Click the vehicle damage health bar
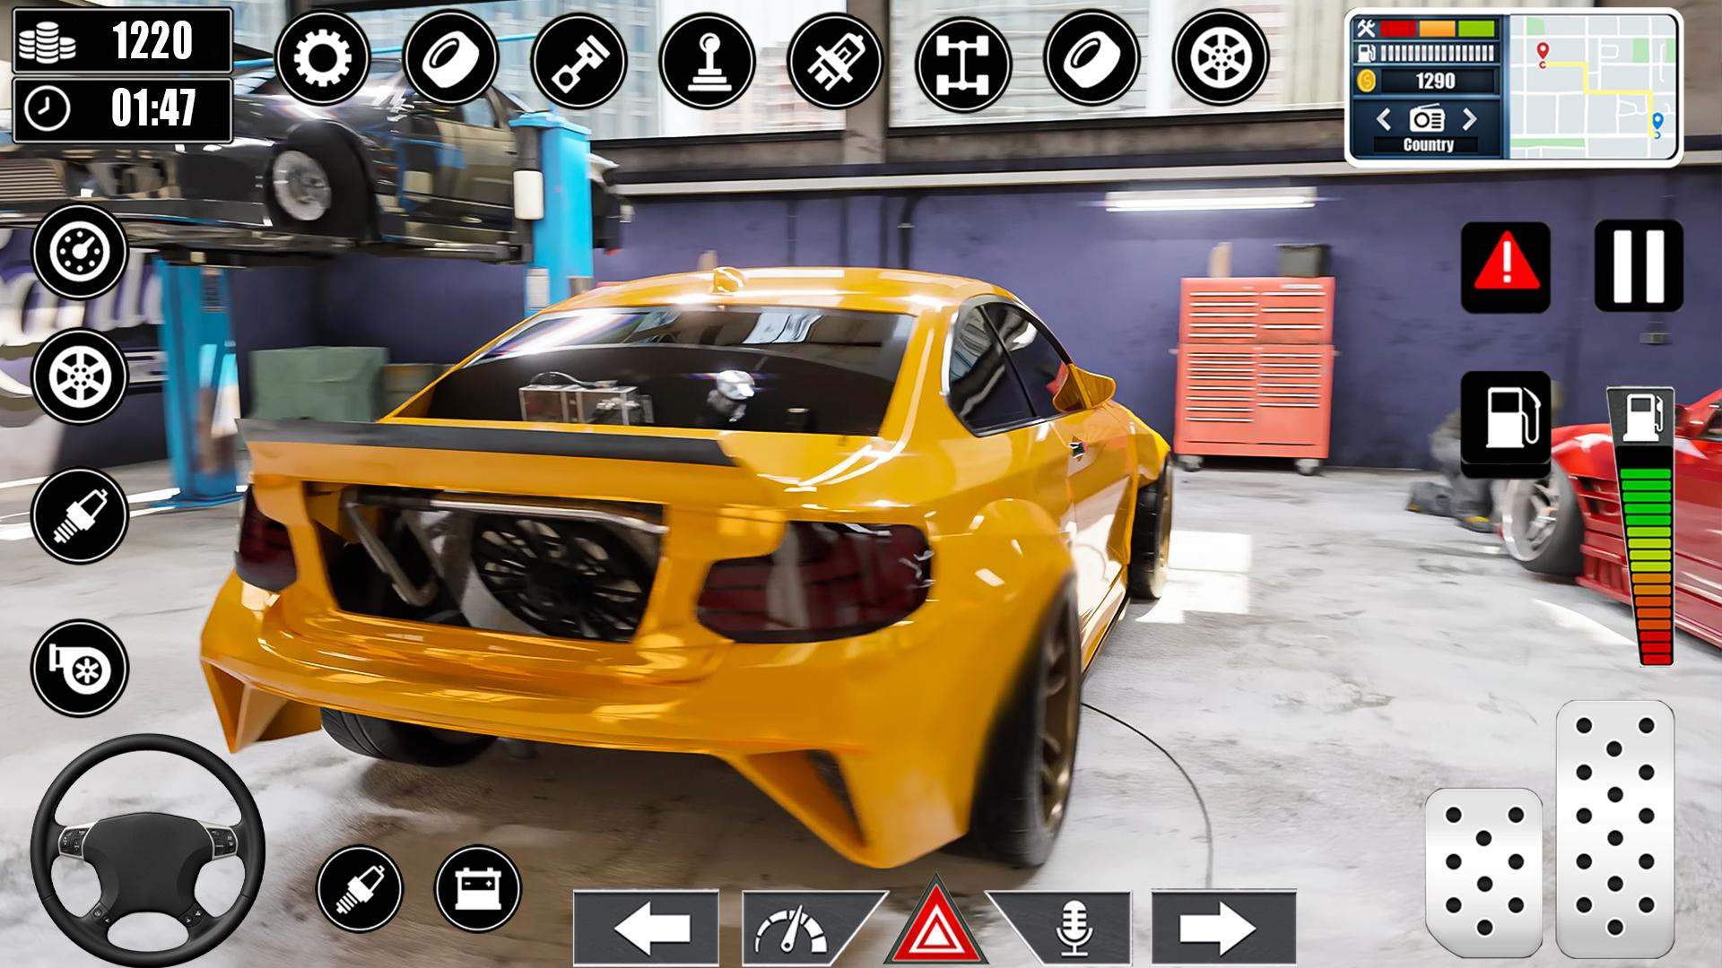Screen dimensions: 1722x968 [x=1438, y=29]
